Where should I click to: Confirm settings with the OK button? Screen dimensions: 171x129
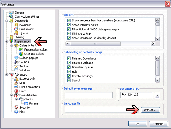(x=137, y=124)
